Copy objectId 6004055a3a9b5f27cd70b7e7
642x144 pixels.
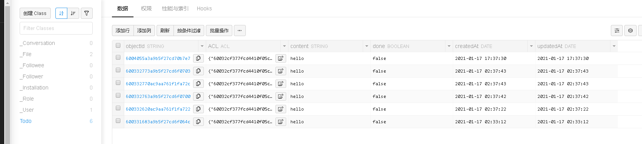198,58
